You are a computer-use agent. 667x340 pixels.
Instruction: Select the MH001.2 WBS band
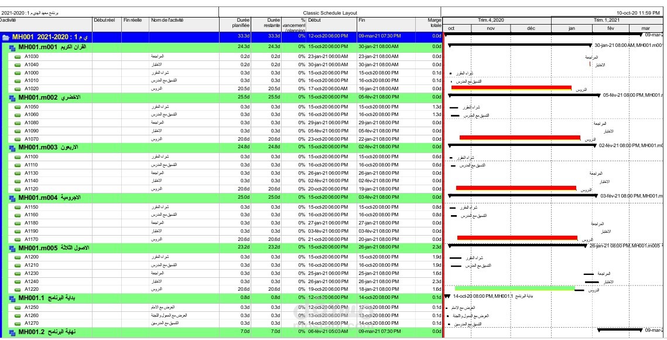[x=223, y=332]
